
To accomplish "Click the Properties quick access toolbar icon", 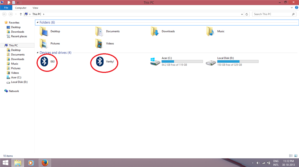I will tap(9, 2).
